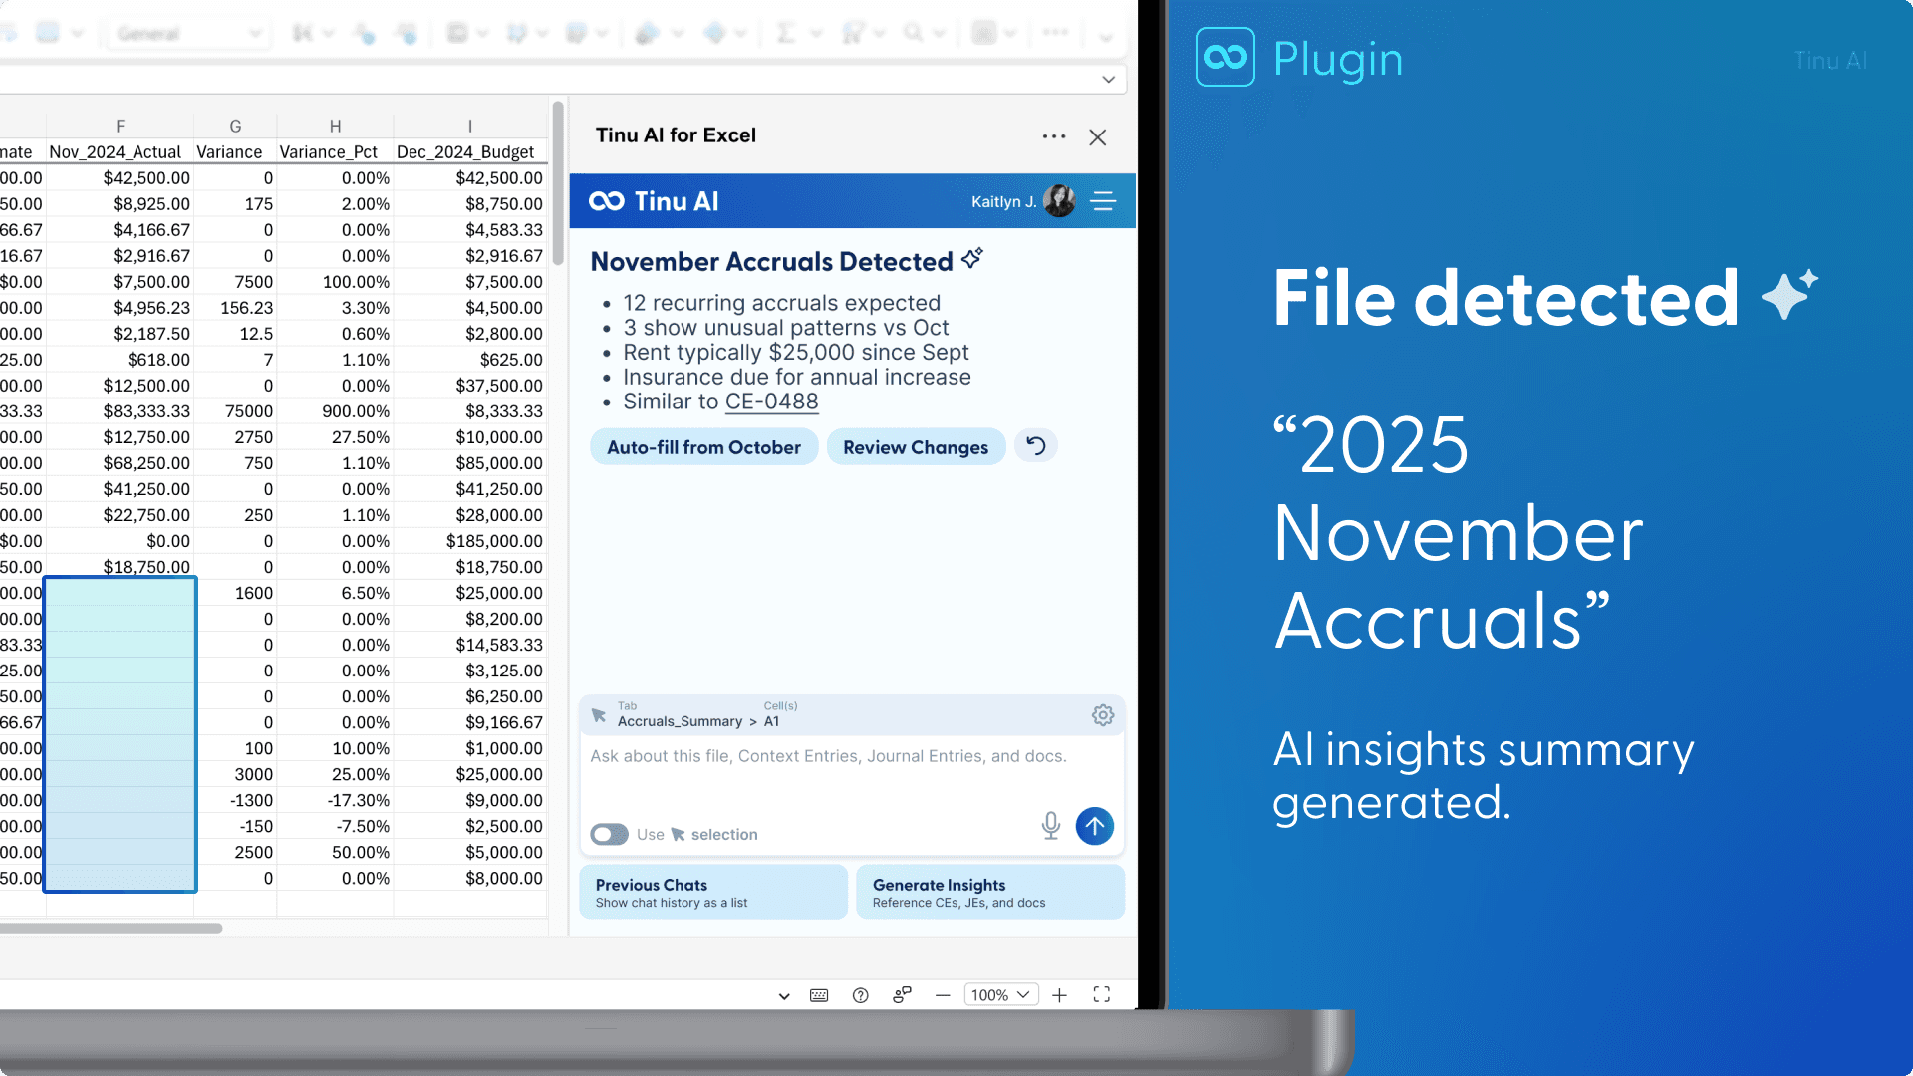
Task: Toggle the Use selection switch
Action: coord(609,834)
